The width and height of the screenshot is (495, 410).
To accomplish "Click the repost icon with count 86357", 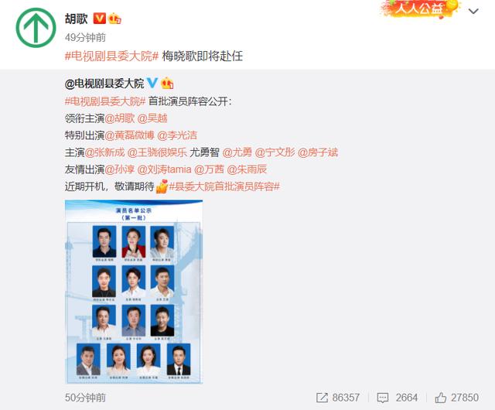I will (322, 398).
